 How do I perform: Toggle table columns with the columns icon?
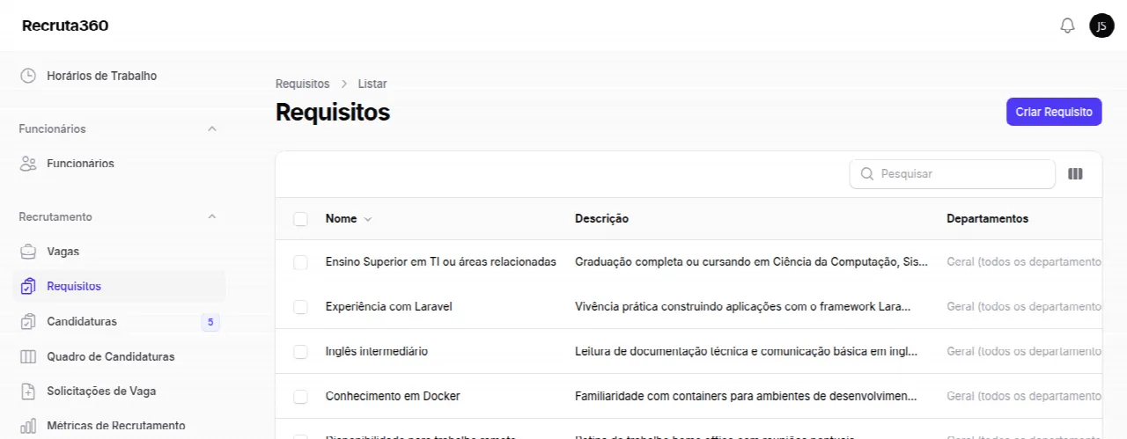pyautogui.click(x=1075, y=174)
